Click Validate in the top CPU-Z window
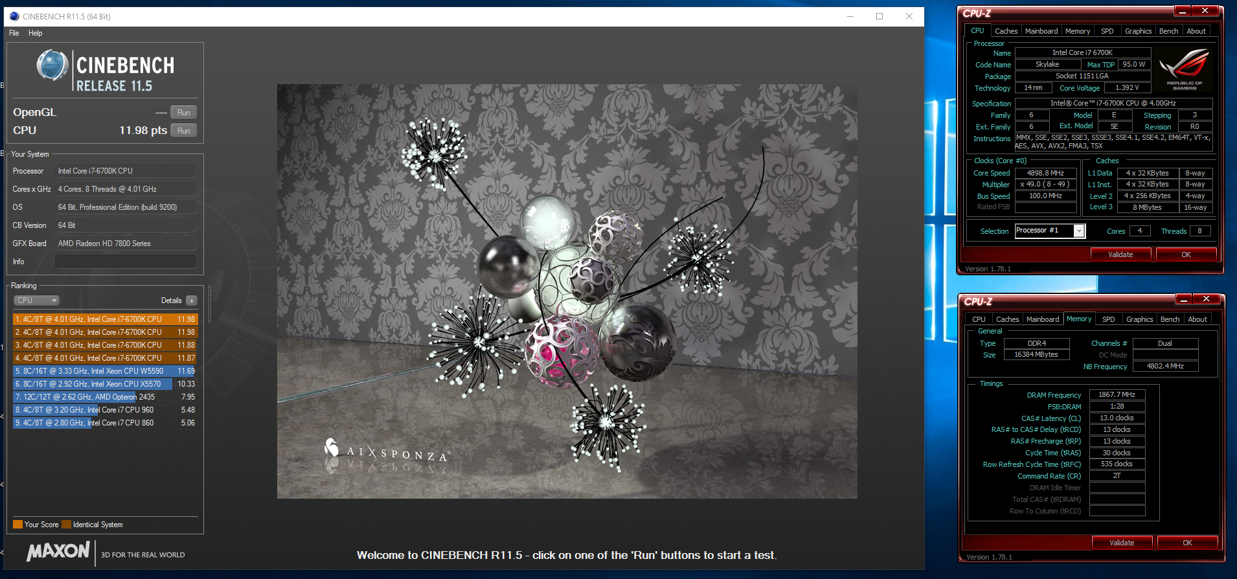The height and width of the screenshot is (579, 1237). [x=1120, y=255]
